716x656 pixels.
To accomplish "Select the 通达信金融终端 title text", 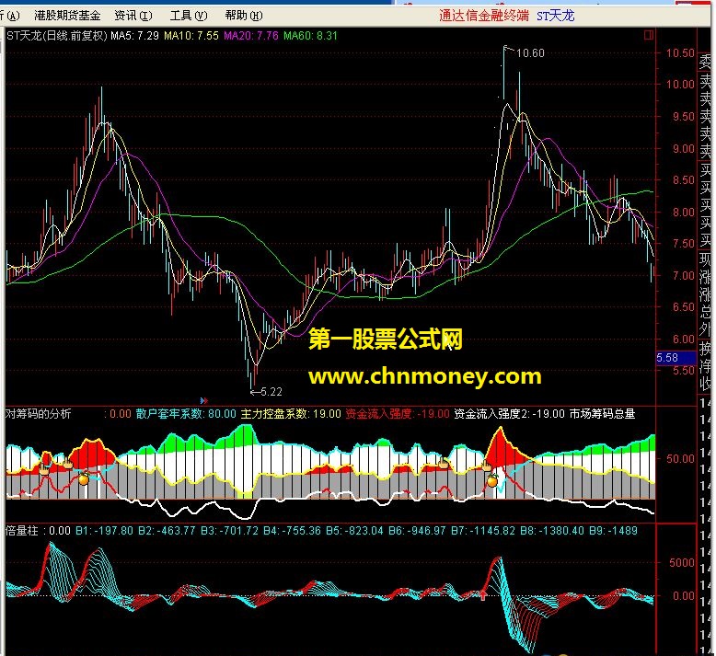I will pos(484,16).
